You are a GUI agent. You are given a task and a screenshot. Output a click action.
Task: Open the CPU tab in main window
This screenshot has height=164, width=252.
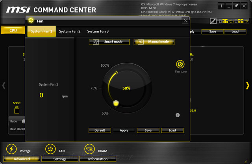pyautogui.click(x=13, y=30)
